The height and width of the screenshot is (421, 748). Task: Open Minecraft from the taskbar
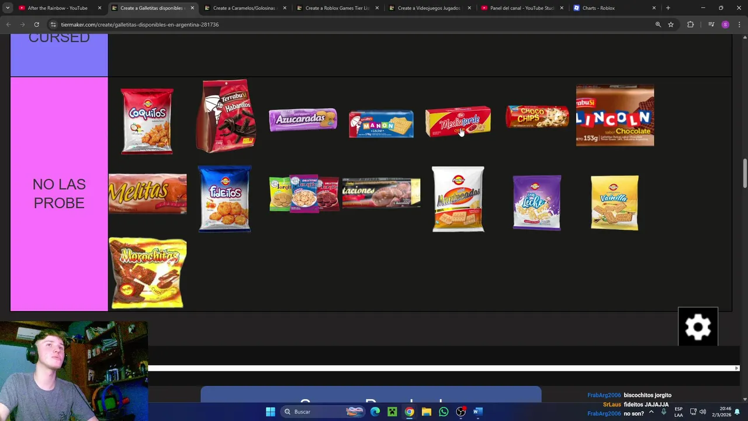(392, 412)
